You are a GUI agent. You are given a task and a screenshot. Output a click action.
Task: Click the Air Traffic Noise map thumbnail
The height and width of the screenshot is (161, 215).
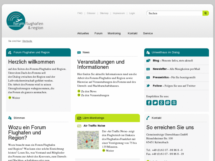coord(88,140)
